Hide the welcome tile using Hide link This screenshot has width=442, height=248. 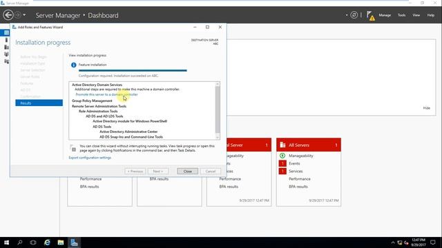pyautogui.click(x=427, y=108)
